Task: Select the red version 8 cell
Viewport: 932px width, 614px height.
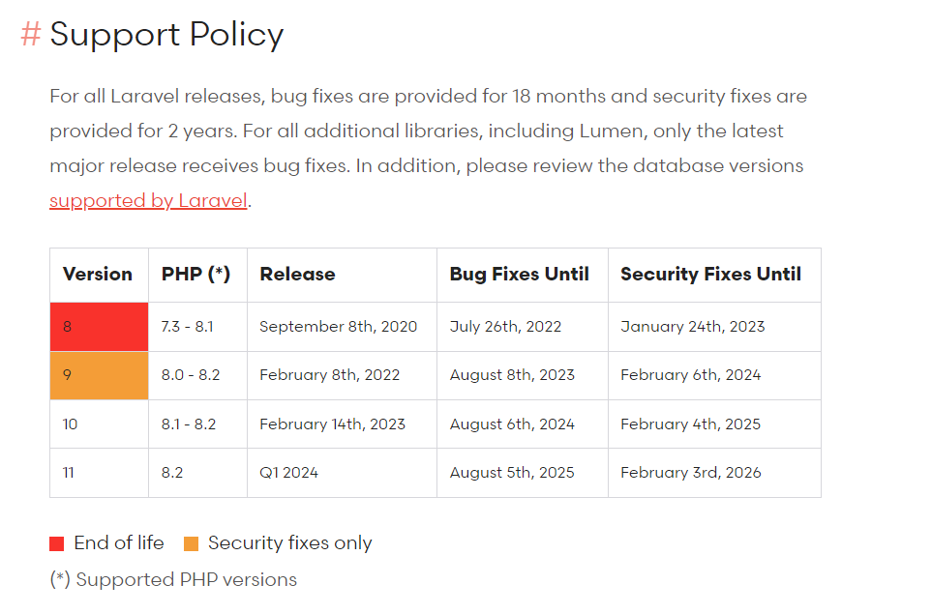Action: pos(100,327)
